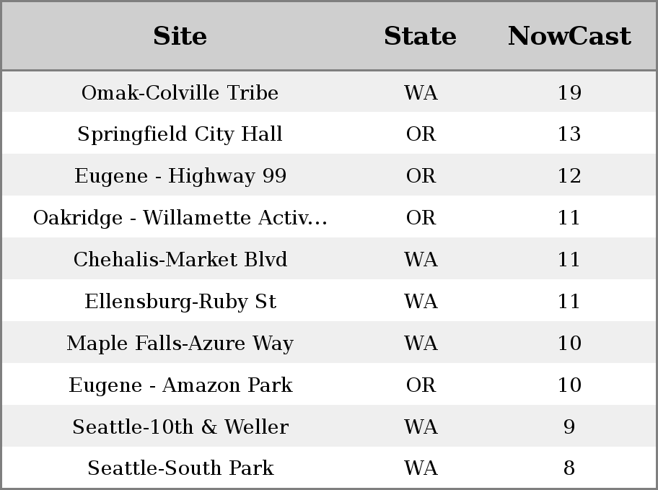658x490 pixels.
Task: Select NowCast value 9 for Seattle-10th & Weller
Action: pyautogui.click(x=569, y=427)
